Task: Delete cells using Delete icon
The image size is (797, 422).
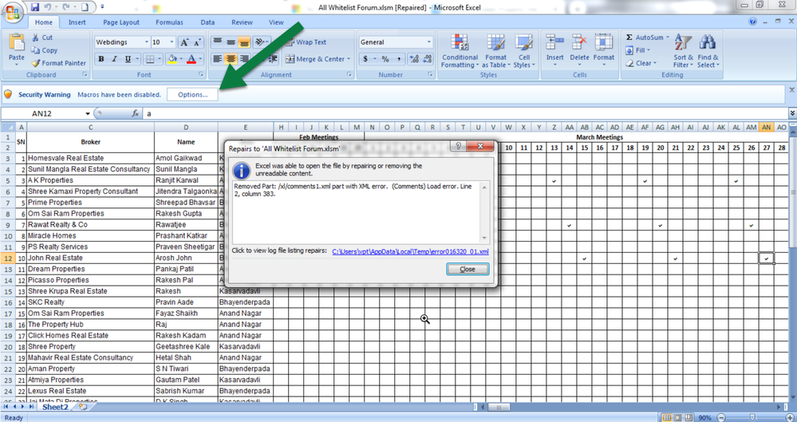Action: coord(579,43)
